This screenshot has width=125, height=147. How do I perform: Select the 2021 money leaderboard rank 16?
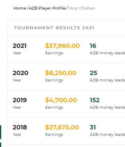(93, 46)
